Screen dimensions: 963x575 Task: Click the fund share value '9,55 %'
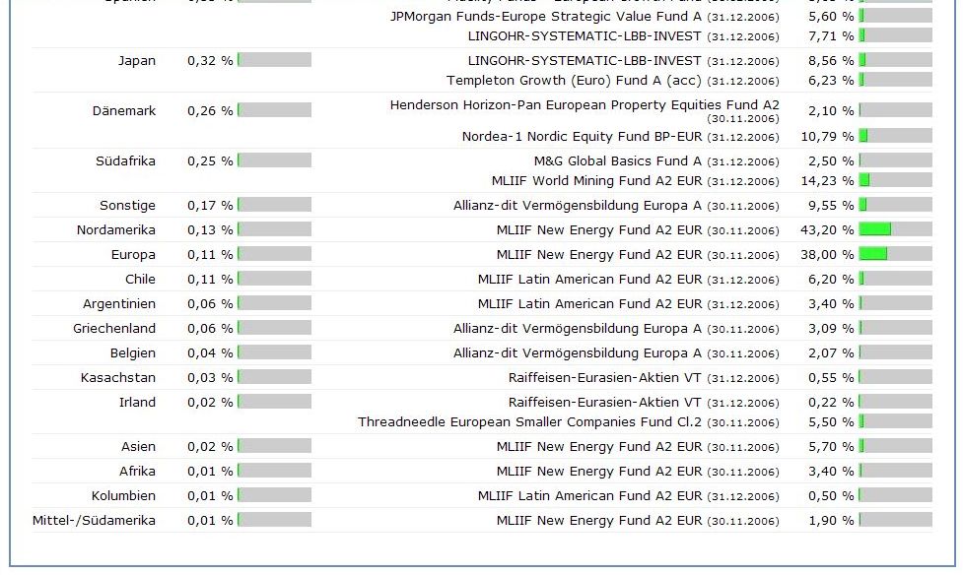[x=831, y=206]
